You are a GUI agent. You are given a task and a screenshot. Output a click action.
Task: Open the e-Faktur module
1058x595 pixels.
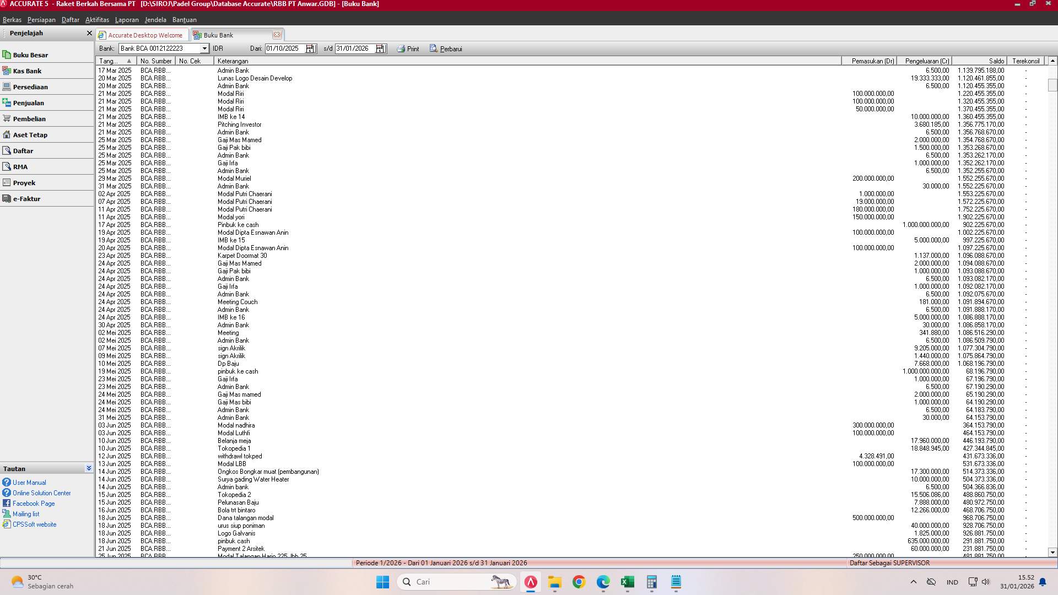pyautogui.click(x=27, y=198)
